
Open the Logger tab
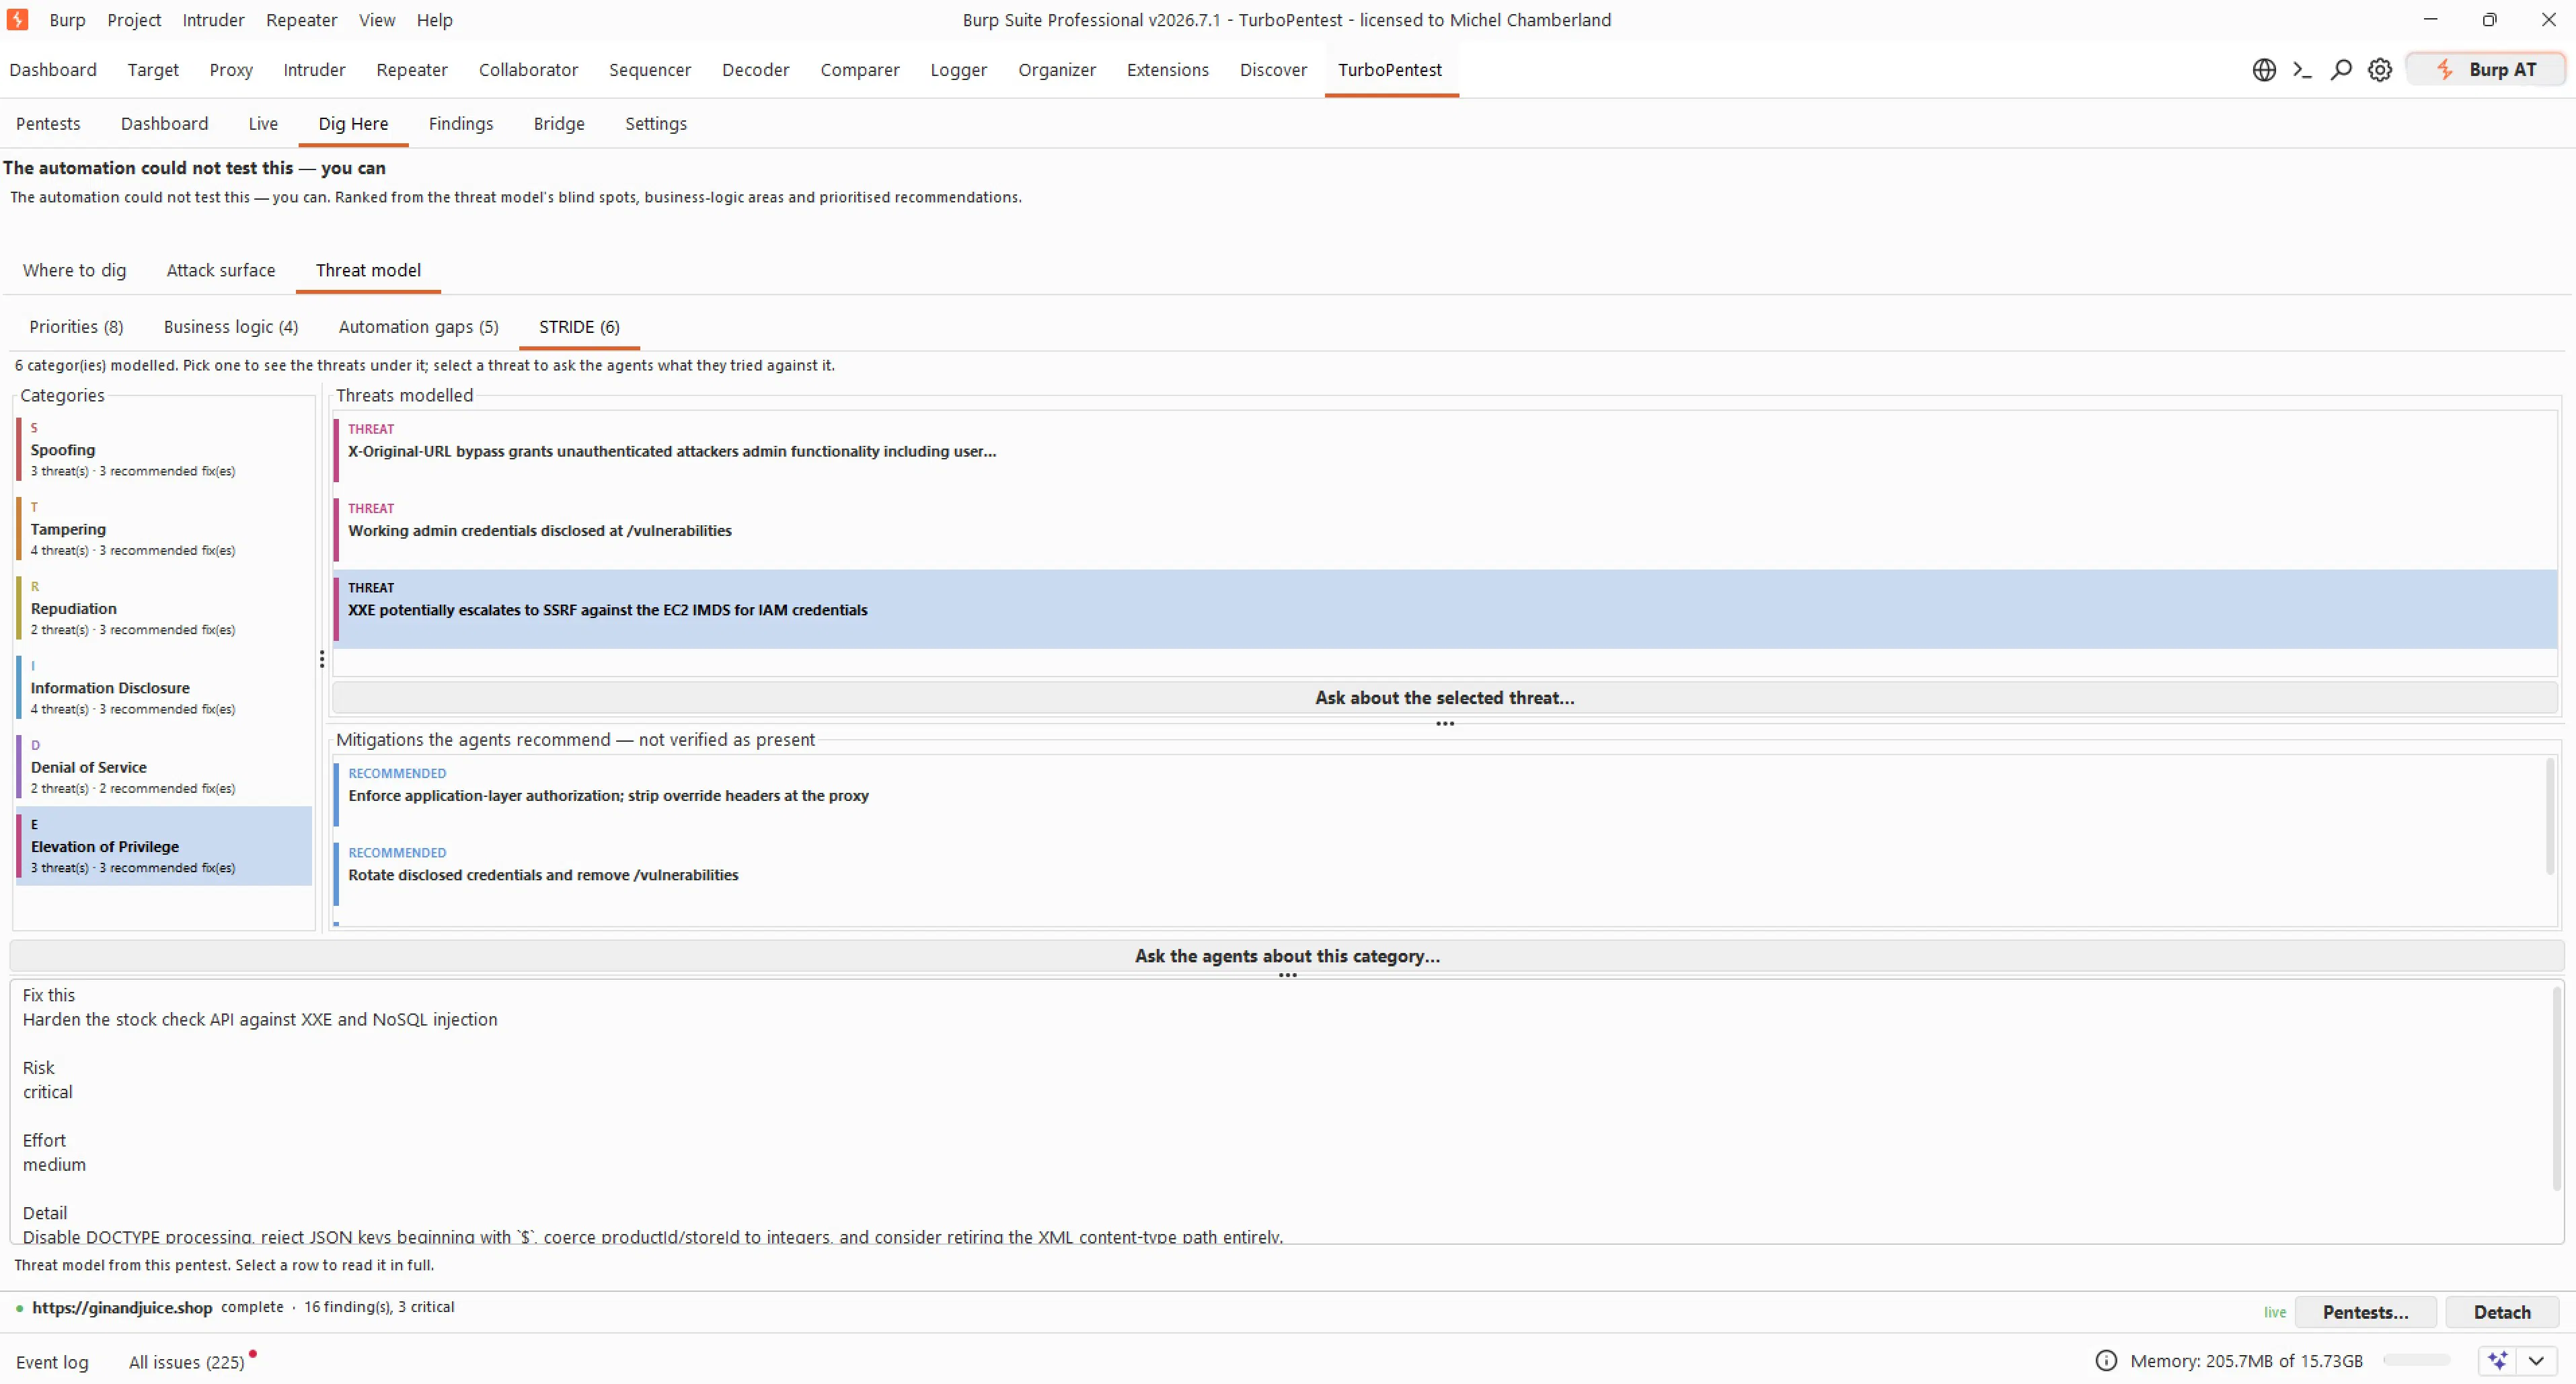(958, 70)
